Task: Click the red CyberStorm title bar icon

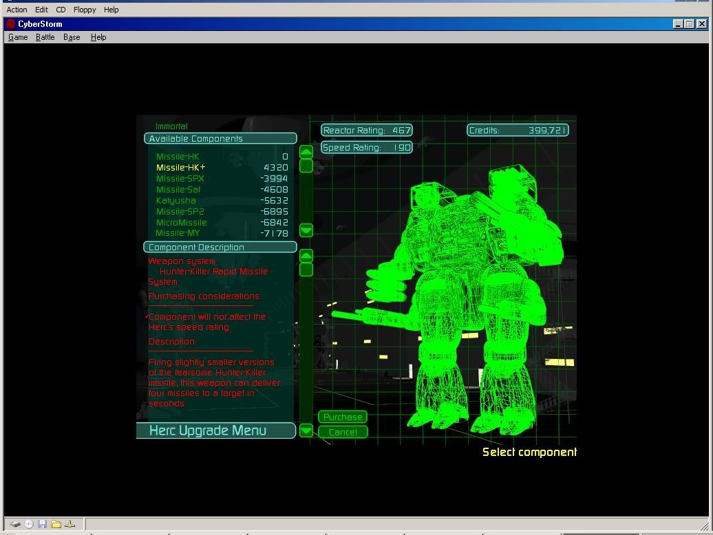Action: 10,23
